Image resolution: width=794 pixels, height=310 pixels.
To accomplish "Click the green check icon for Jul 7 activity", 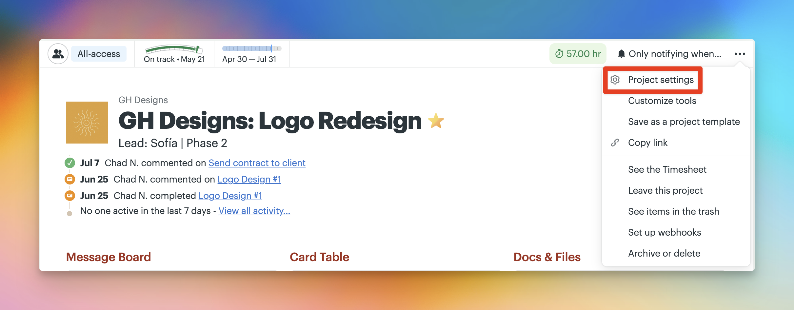I will [x=69, y=163].
